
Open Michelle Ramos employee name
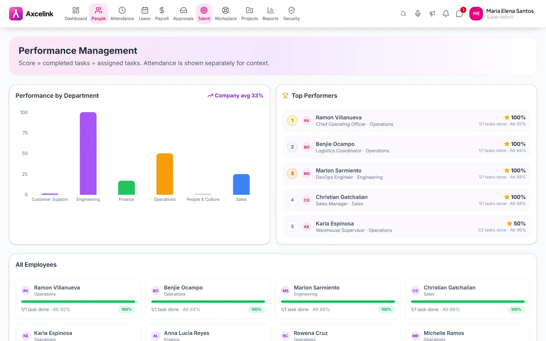point(444,333)
